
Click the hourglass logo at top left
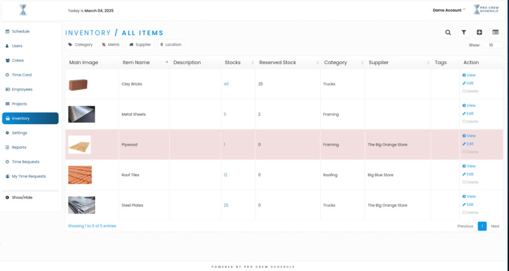coord(23,10)
